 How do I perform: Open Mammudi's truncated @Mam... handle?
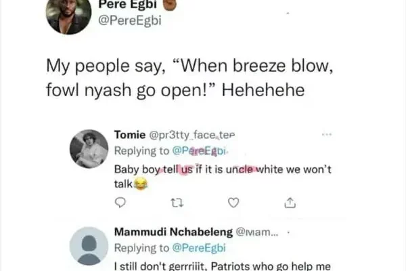[256, 232]
